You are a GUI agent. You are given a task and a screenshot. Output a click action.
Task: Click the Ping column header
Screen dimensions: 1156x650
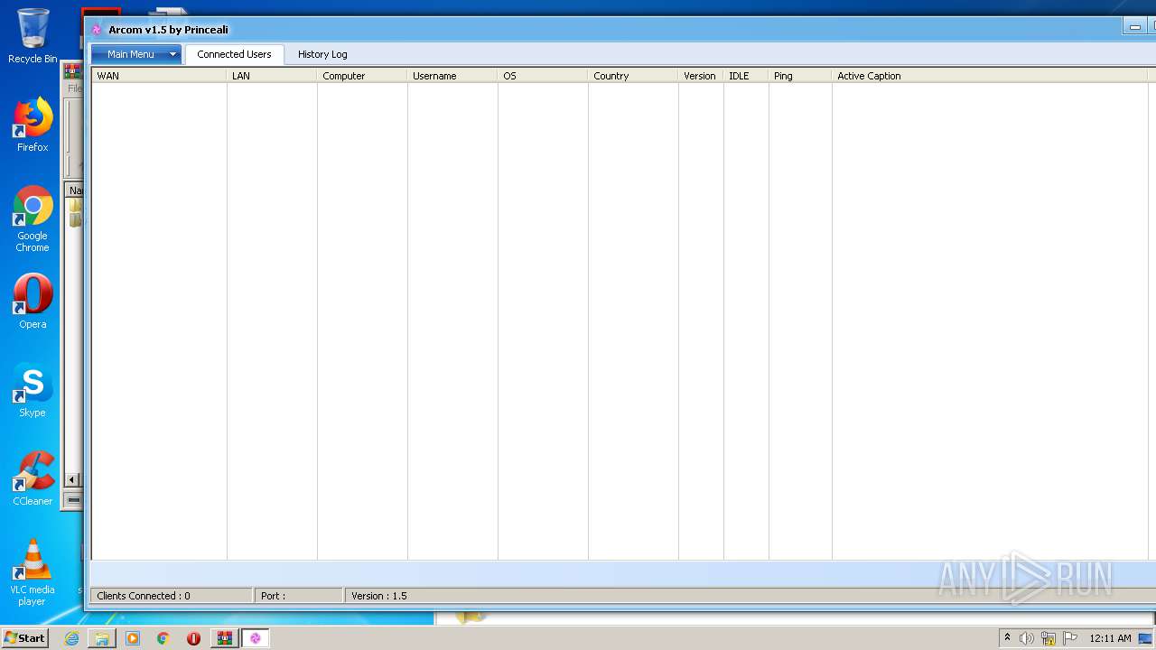pos(800,76)
